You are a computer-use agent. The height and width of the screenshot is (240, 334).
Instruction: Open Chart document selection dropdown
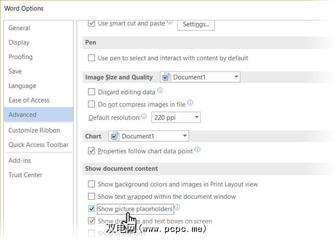184,136
